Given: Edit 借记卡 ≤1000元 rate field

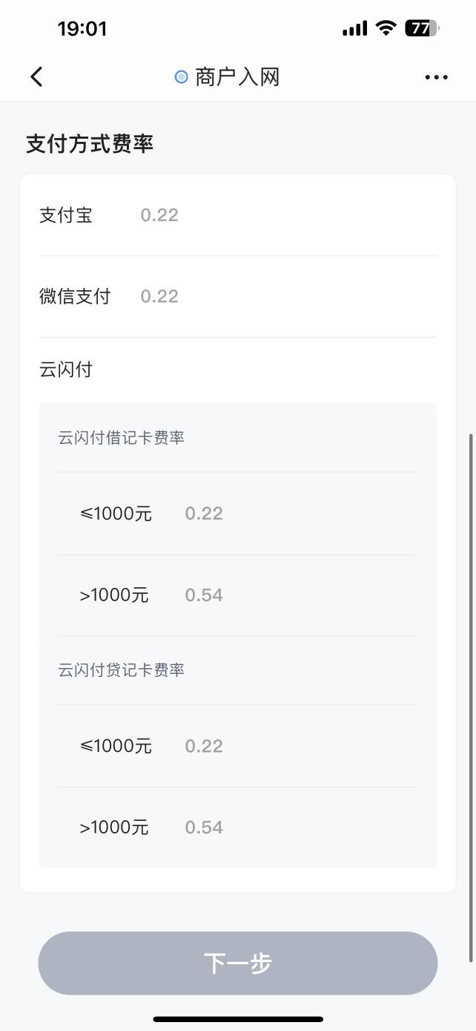Looking at the screenshot, I should pyautogui.click(x=300, y=514).
